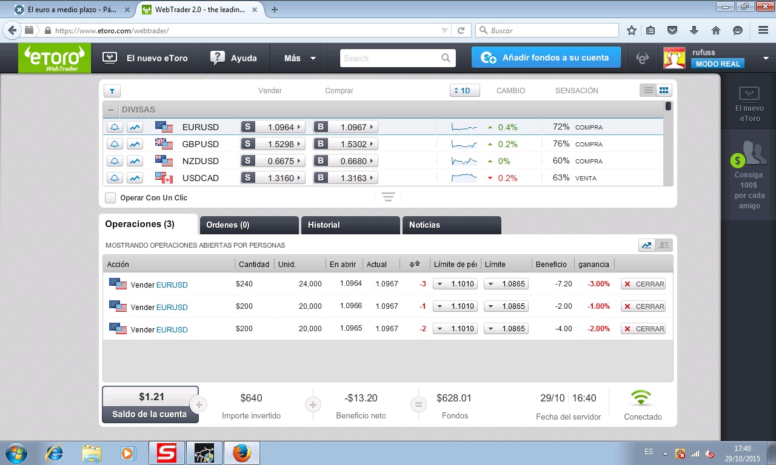
Task: Open the Firefox hamburger menu
Action: 763,30
